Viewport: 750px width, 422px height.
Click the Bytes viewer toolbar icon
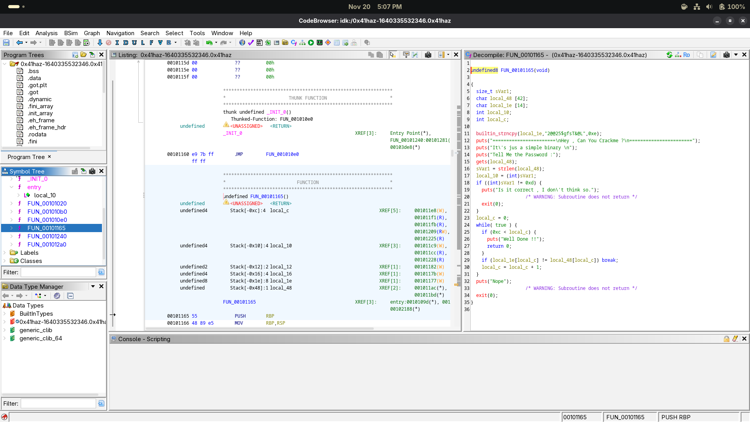coord(259,43)
